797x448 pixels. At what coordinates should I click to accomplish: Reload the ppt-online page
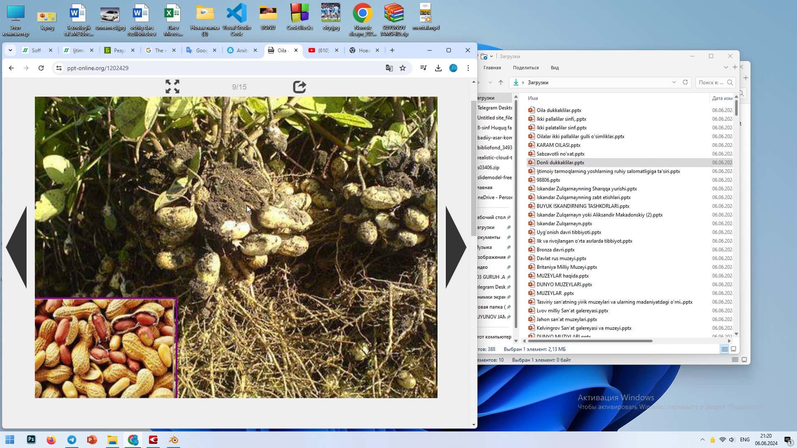click(41, 68)
